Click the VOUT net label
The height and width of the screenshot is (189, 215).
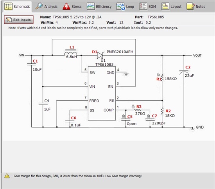(x=197, y=55)
